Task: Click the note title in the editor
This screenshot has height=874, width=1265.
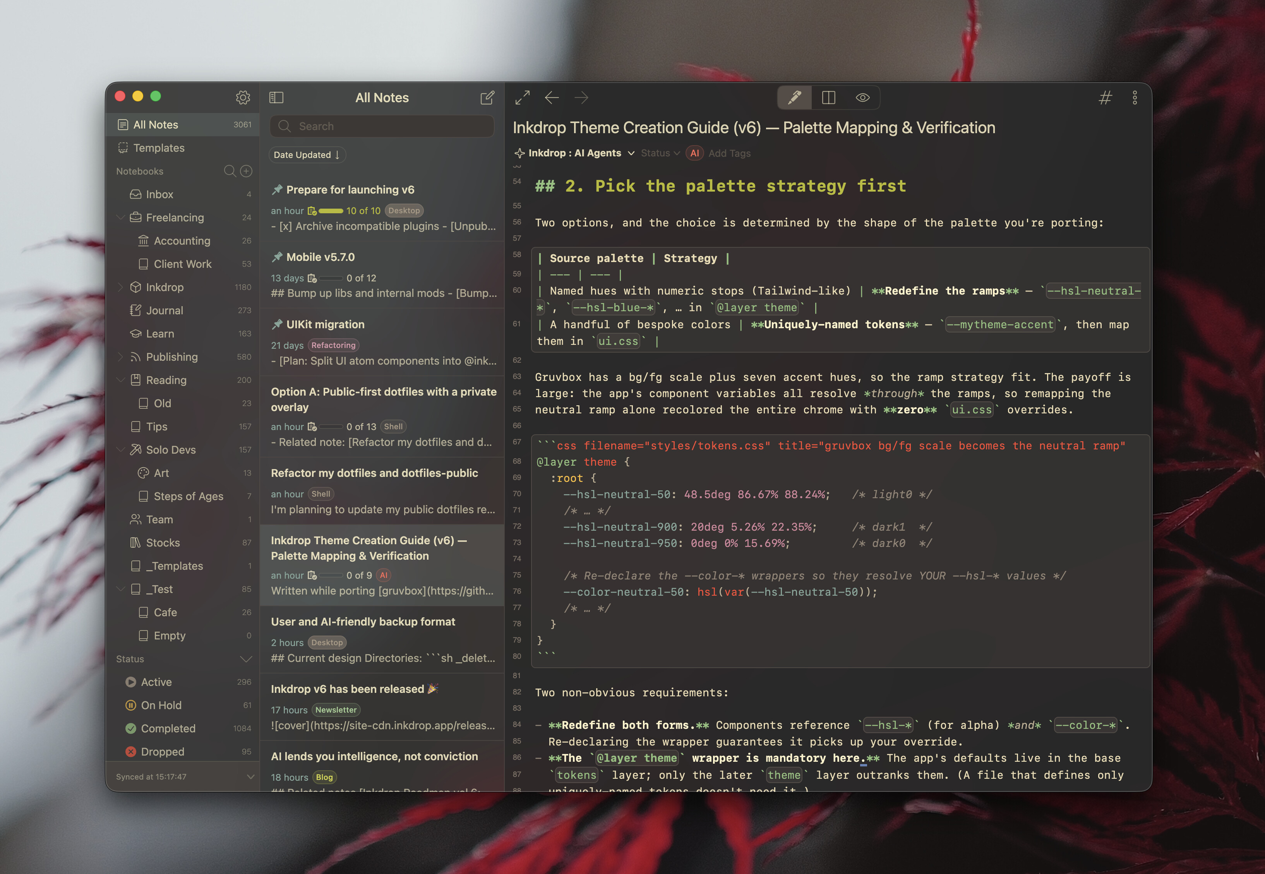Action: click(x=754, y=128)
